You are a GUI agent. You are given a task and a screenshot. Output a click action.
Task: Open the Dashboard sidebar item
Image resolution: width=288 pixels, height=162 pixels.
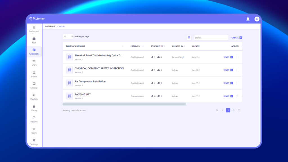click(34, 29)
